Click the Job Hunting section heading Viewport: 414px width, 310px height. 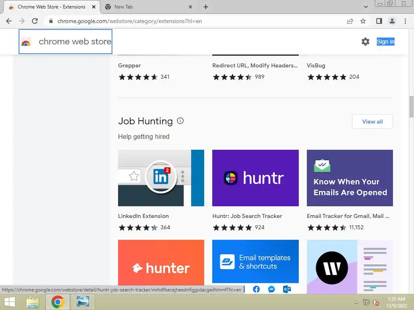pyautogui.click(x=145, y=121)
